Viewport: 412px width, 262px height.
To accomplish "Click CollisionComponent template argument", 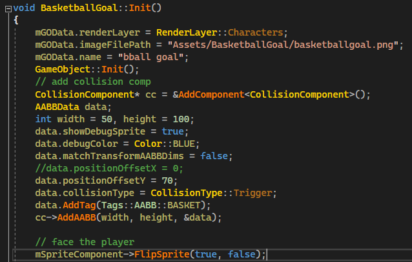I will pyautogui.click(x=299, y=94).
